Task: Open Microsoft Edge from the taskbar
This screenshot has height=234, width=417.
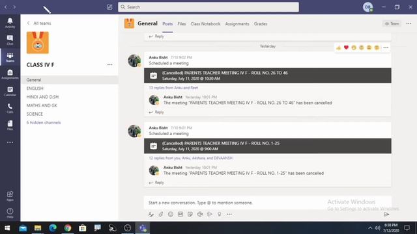Action: pyautogui.click(x=53, y=228)
